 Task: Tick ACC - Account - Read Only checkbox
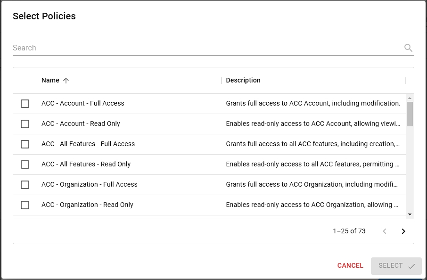click(25, 124)
